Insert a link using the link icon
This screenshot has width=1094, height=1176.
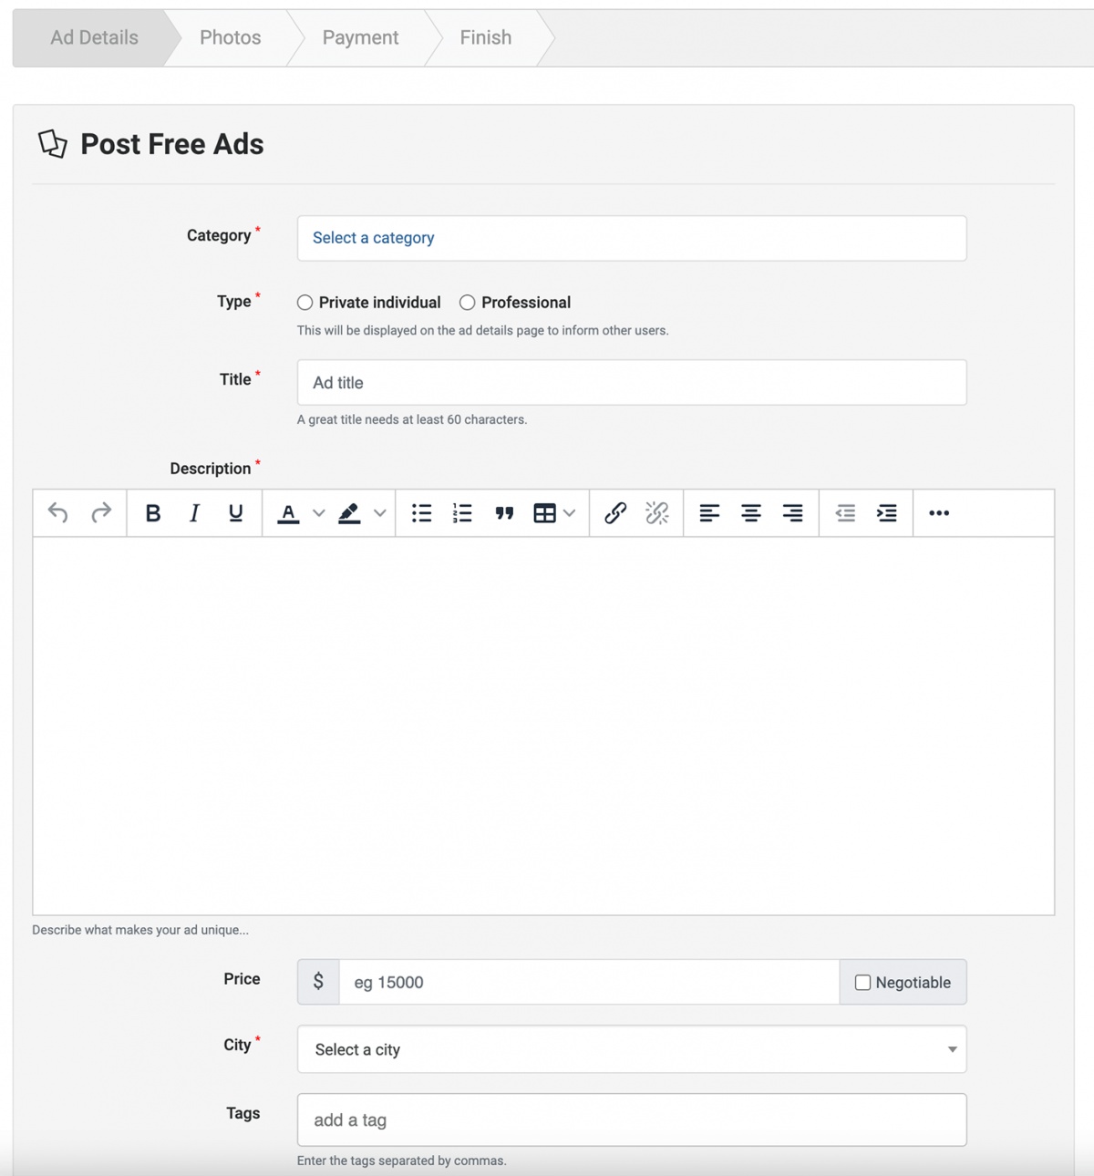(x=615, y=513)
